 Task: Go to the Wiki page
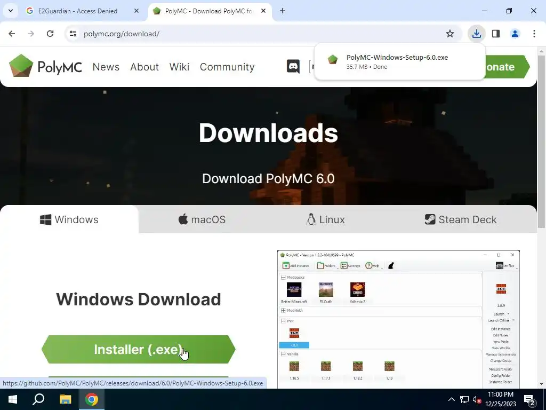[x=179, y=67]
